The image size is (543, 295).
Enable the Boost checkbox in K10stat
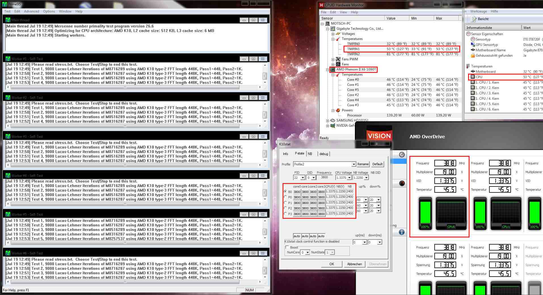(x=287, y=247)
